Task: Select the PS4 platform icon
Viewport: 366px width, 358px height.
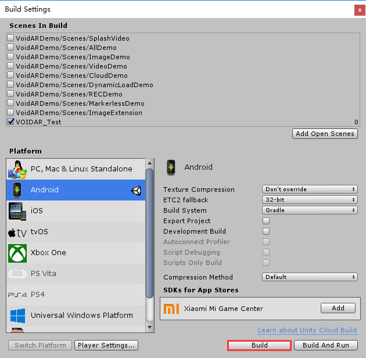Action: click(17, 295)
